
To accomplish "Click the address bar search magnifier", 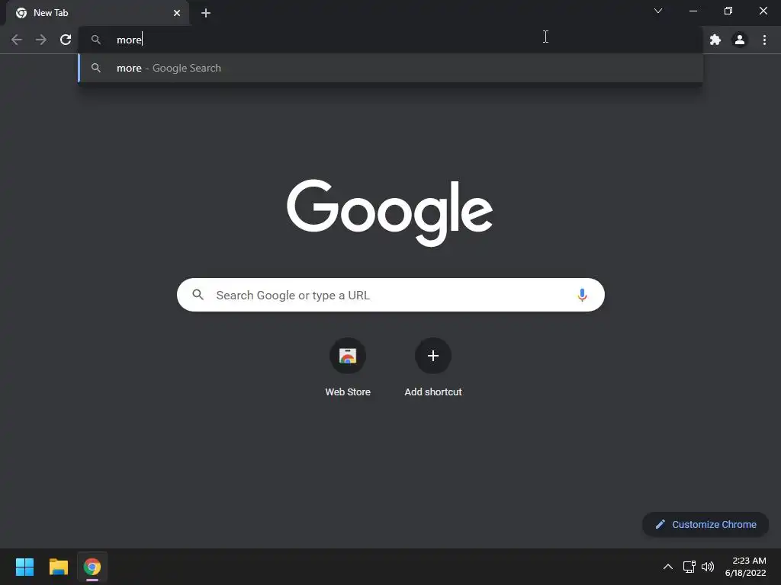I will point(96,40).
